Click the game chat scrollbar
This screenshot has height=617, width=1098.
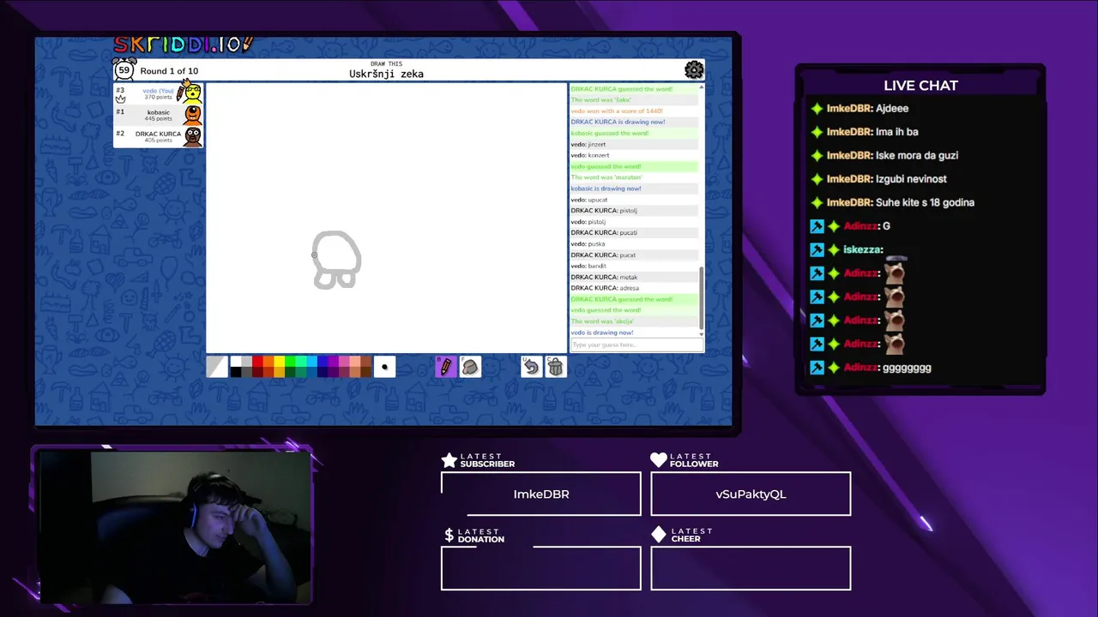click(702, 297)
